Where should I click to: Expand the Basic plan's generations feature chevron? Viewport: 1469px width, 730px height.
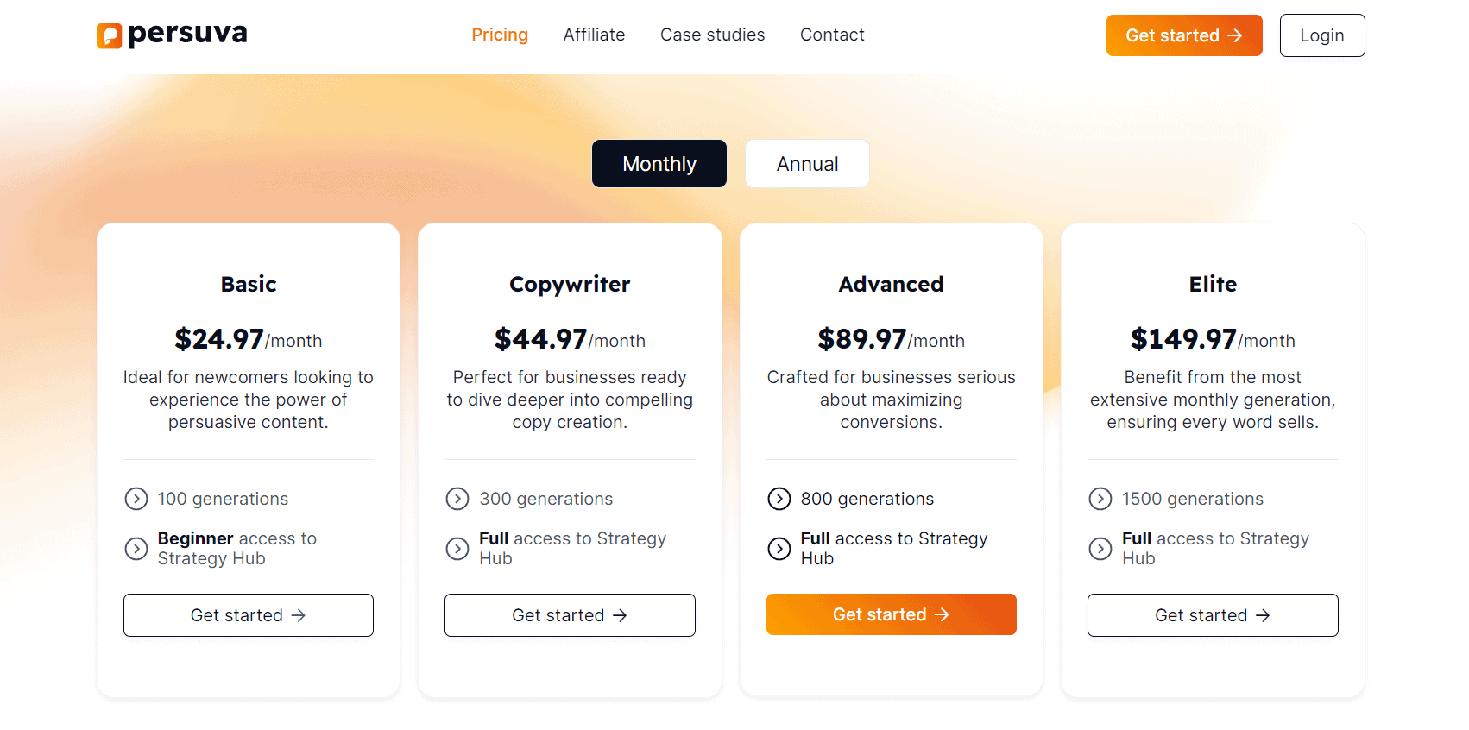[x=136, y=499]
